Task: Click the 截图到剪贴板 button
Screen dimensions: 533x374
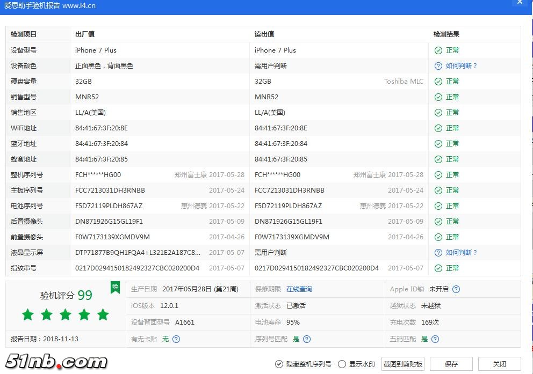Action: [402, 364]
